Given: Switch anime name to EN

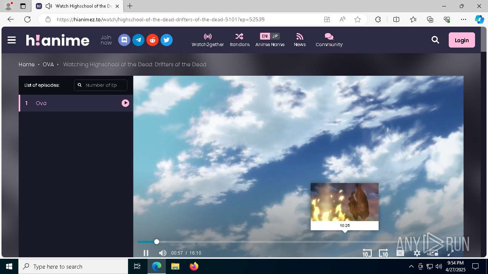Looking at the screenshot, I should [265, 36].
